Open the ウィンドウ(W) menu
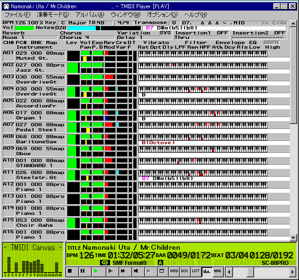Image resolution: width=299 pixels, height=280 pixels. pos(126,15)
